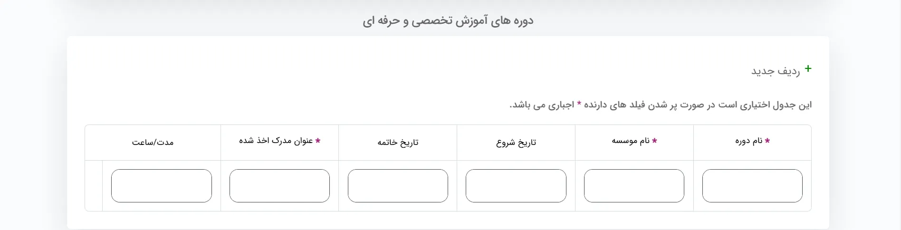Select the مدت/ساعت column header
Viewport: 901px width, 230px height.
153,143
